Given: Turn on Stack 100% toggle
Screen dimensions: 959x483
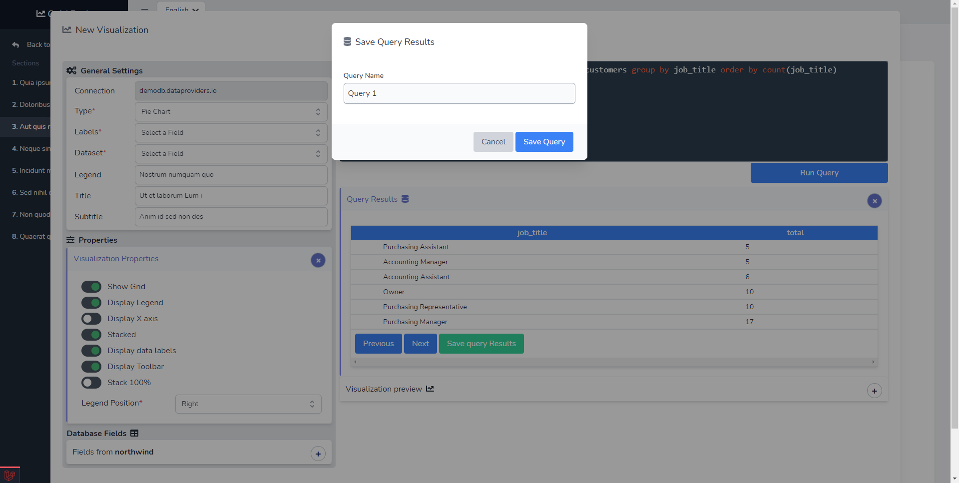Looking at the screenshot, I should click(x=91, y=383).
